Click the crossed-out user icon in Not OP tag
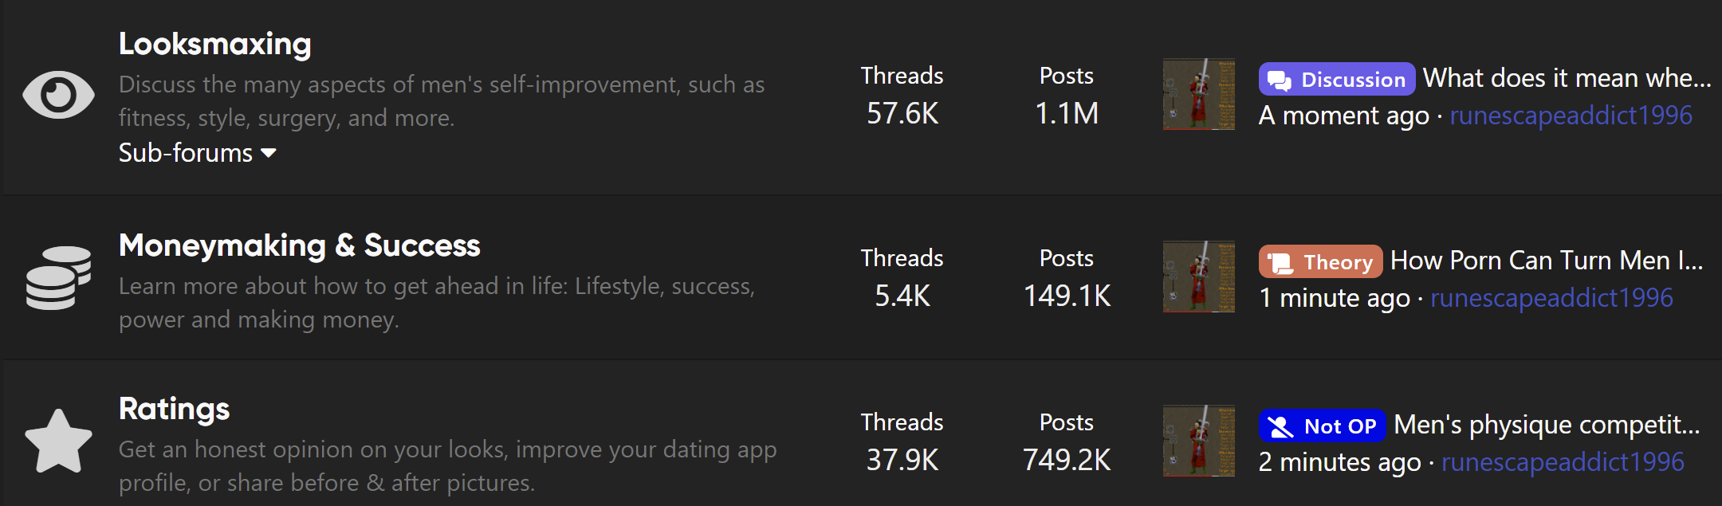This screenshot has width=1722, height=506. coord(1280,426)
